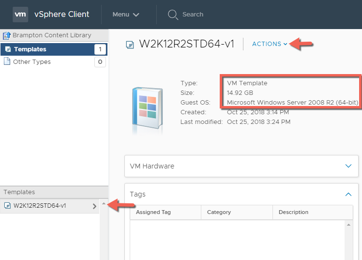Open the ACTIONS dropdown
This screenshot has height=260, width=362.
270,44
